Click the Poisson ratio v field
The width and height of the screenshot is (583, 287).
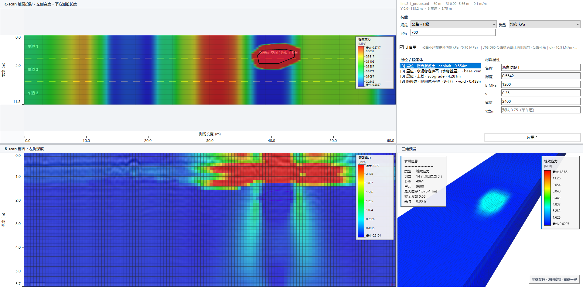tap(540, 93)
